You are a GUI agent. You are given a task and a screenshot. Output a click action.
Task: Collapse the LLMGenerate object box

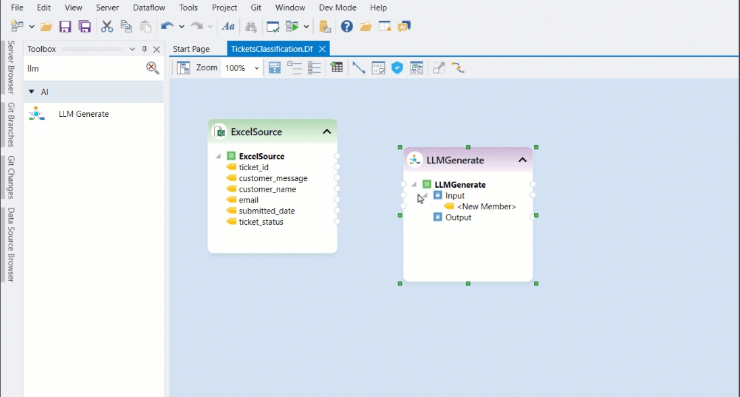[x=523, y=160]
